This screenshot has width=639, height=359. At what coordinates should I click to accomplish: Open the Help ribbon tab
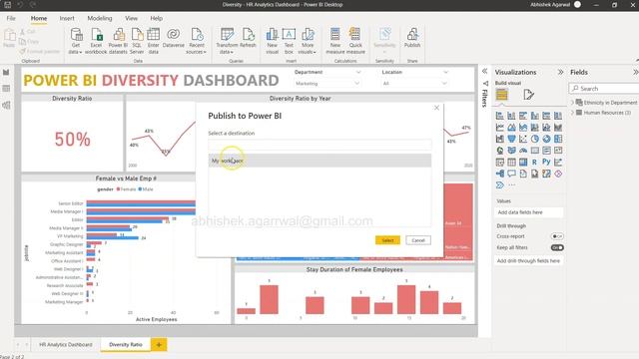tap(156, 18)
